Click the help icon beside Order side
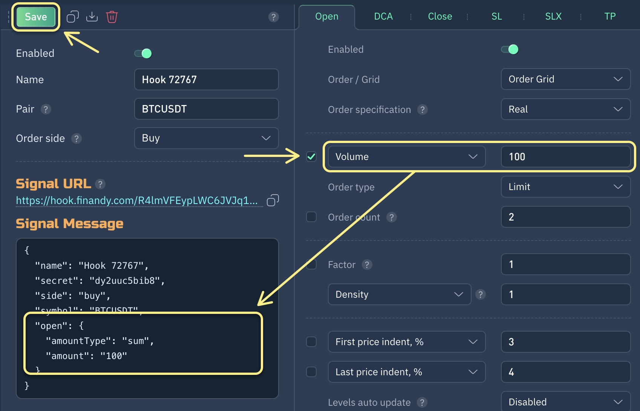640x411 pixels. tap(77, 139)
